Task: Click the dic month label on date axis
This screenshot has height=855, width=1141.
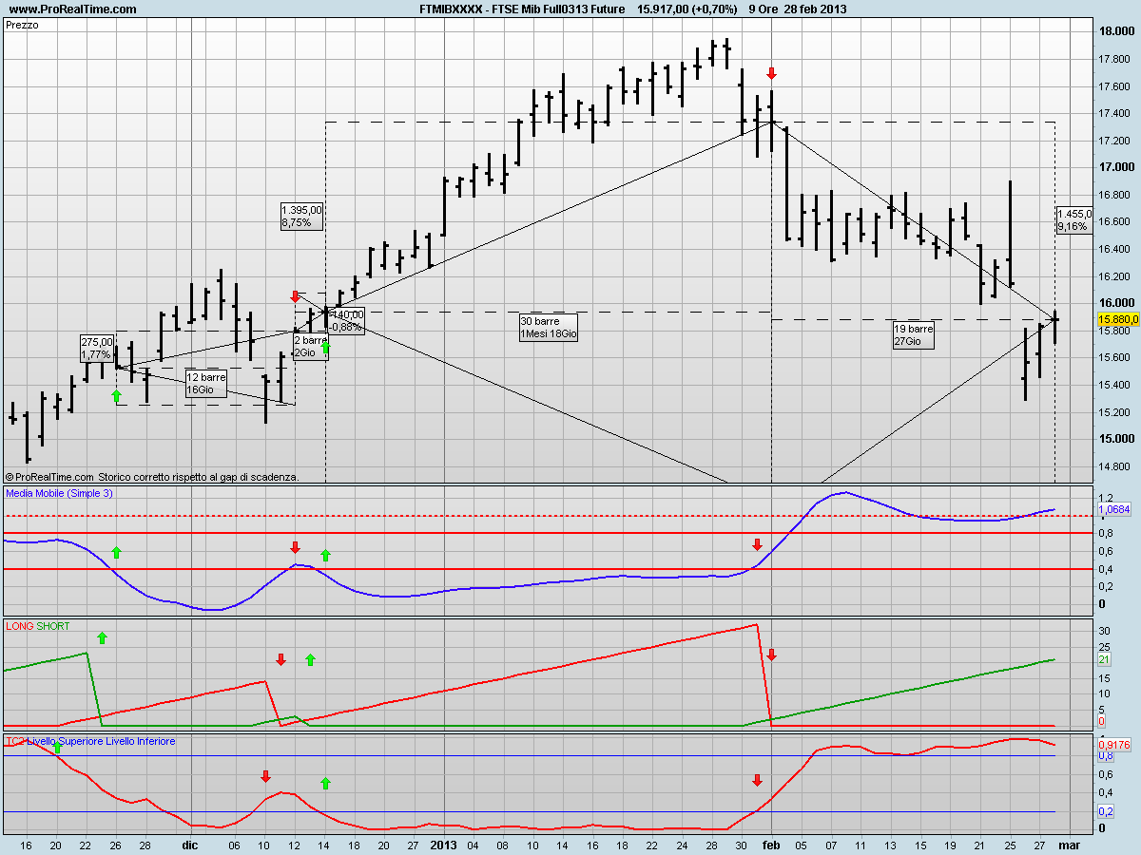Action: point(190,844)
